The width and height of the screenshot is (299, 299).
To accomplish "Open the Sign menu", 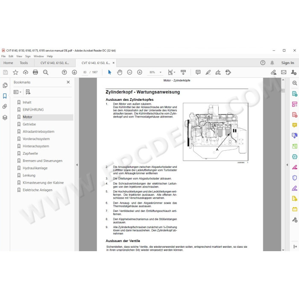I will (x=28, y=56).
